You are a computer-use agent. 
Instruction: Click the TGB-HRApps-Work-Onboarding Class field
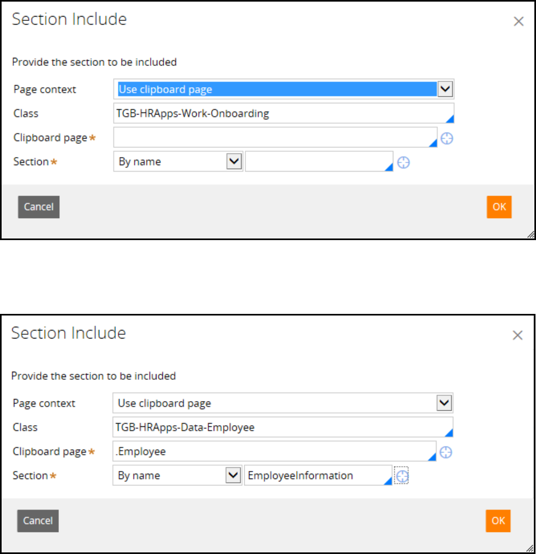tap(283, 113)
